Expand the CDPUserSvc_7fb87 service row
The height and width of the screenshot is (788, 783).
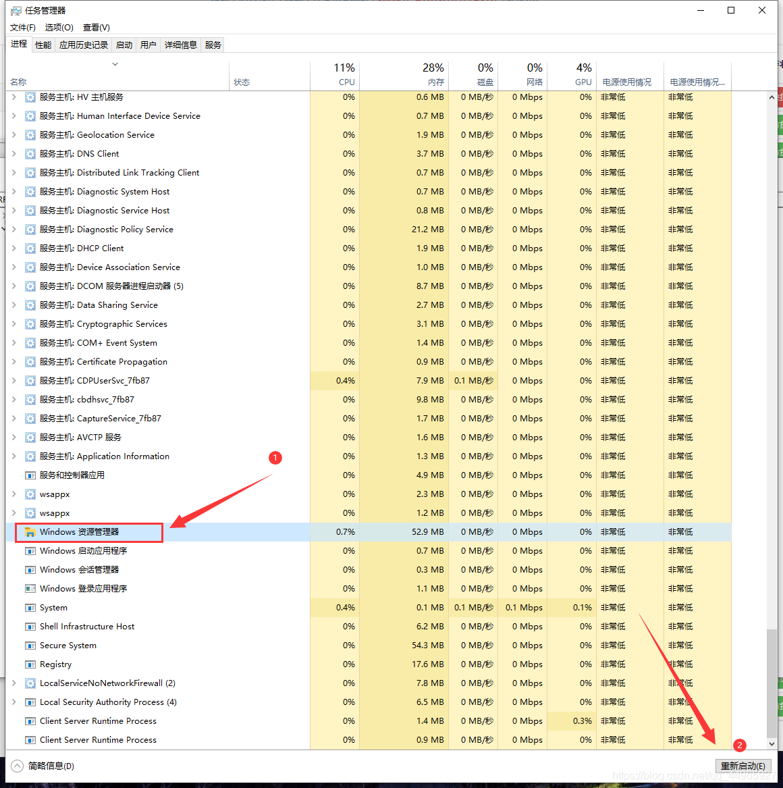(14, 381)
